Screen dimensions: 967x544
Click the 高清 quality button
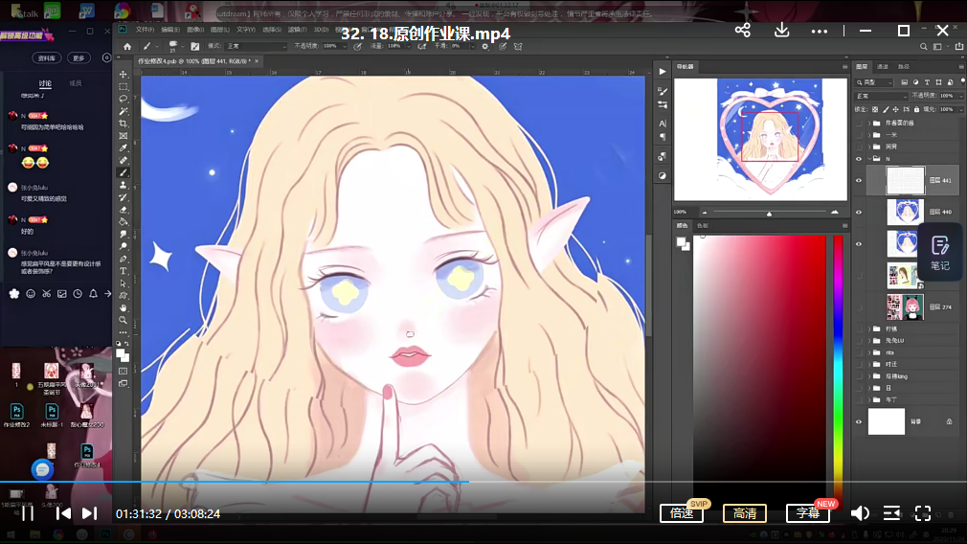pos(744,513)
